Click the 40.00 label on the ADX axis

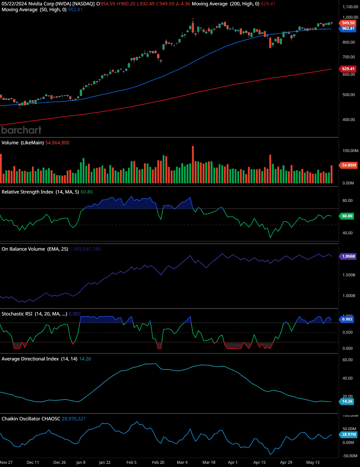point(348,378)
